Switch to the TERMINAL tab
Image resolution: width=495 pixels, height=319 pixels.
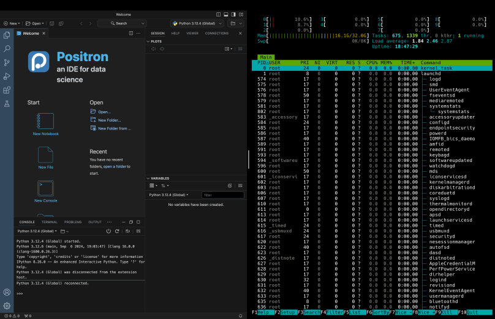[49, 222]
